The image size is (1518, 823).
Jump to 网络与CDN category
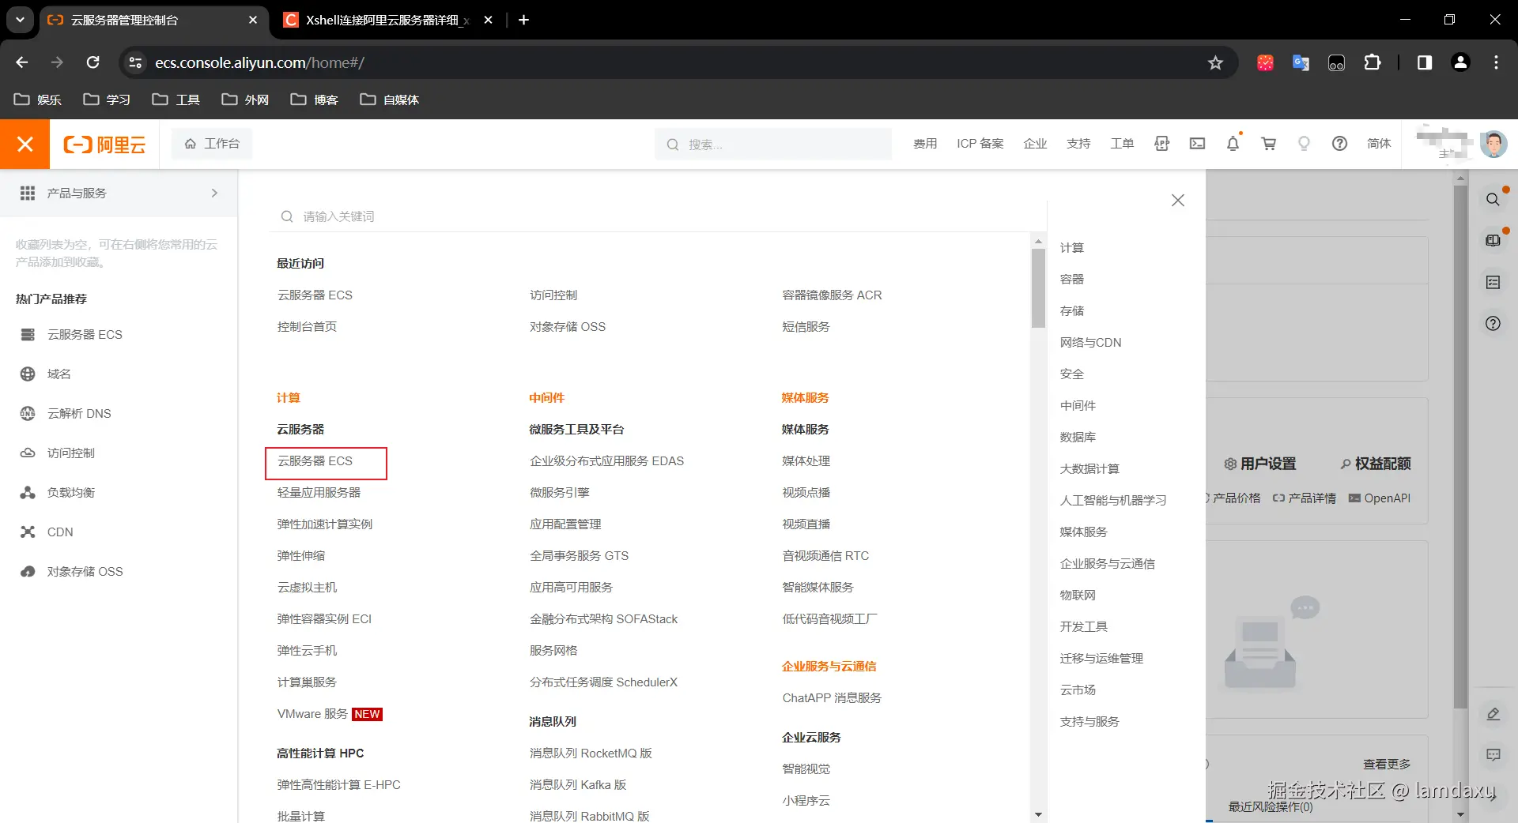pos(1090,343)
